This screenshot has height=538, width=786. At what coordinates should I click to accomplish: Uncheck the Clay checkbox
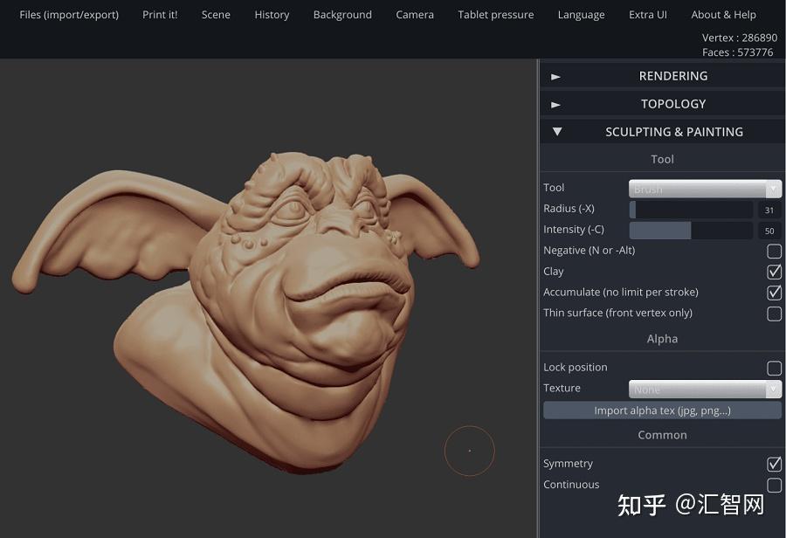774,272
